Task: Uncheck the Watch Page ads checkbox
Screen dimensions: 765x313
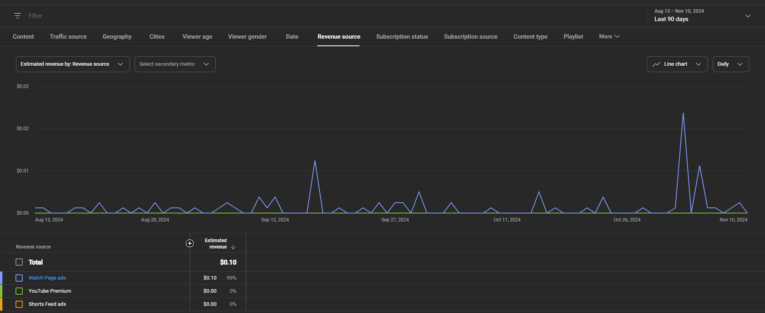Action: (x=19, y=278)
